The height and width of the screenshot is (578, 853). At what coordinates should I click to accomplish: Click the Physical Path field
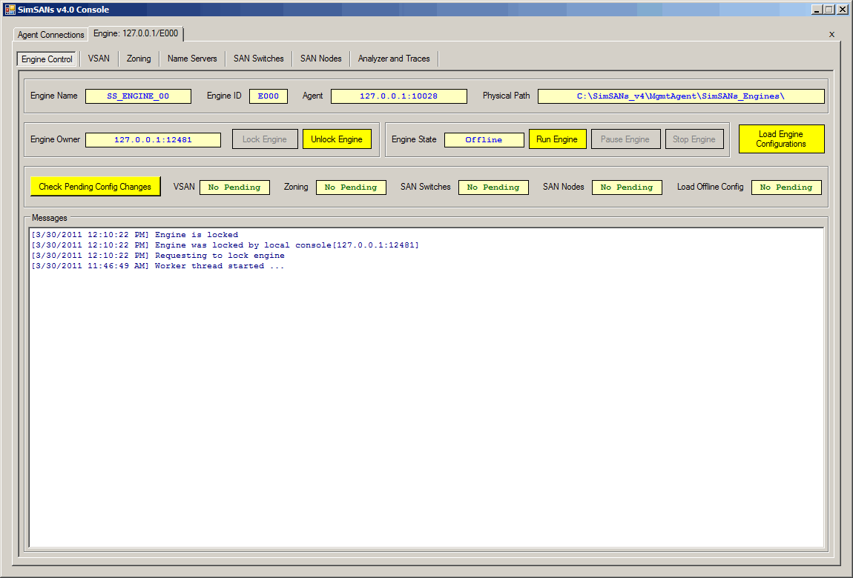(680, 96)
